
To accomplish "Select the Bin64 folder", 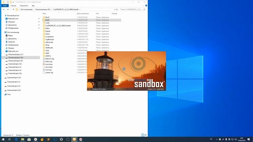I will (47, 20).
